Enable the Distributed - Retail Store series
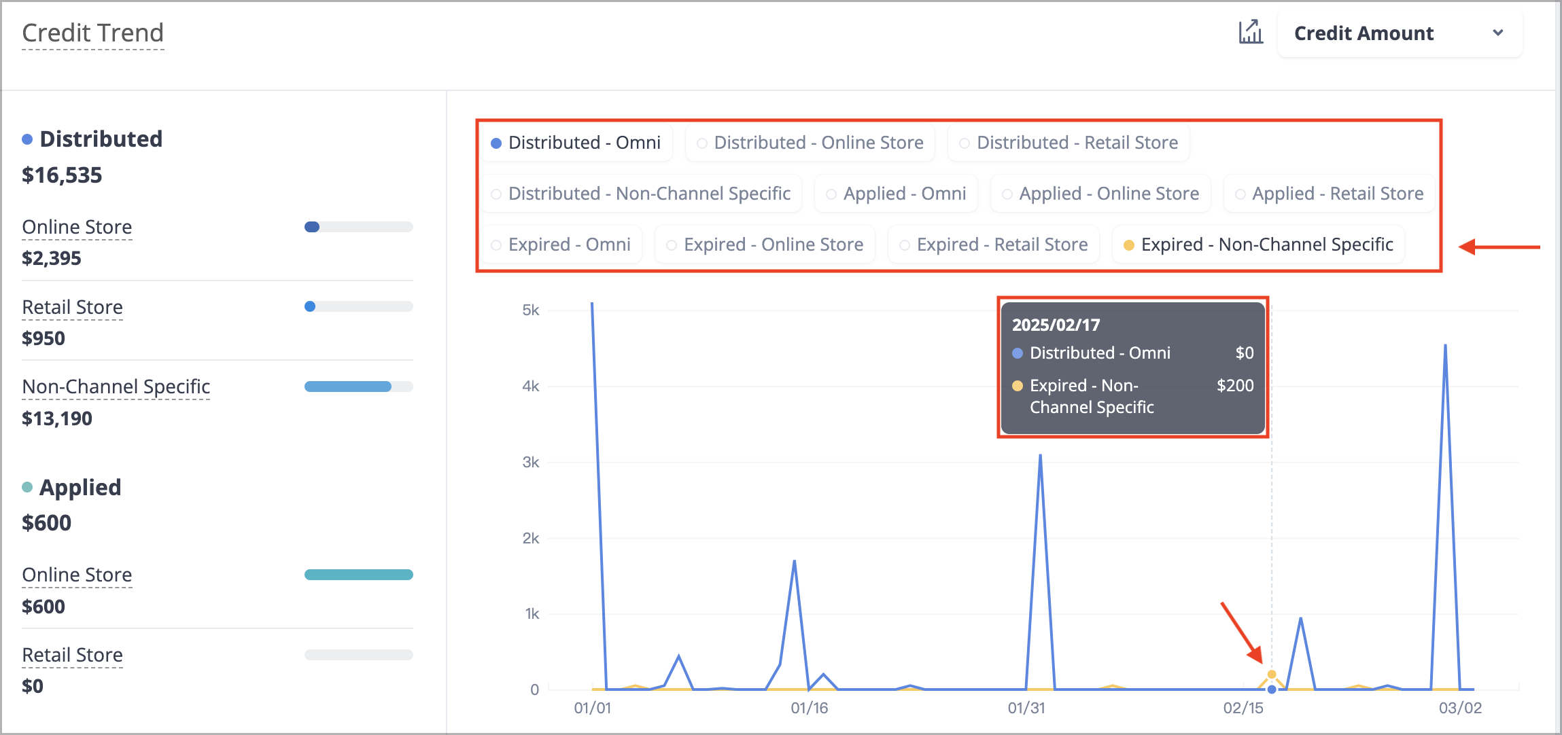 [x=1069, y=143]
